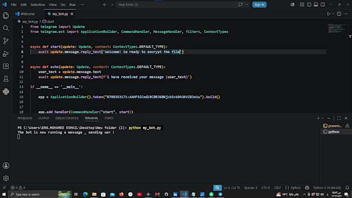
Task: Open Customize Layout in title bar
Action: click(302, 5)
